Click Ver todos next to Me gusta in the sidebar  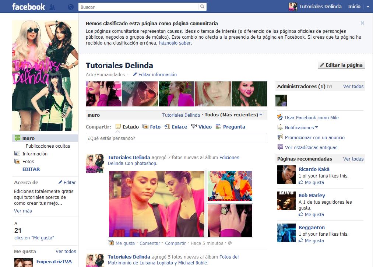(66, 251)
